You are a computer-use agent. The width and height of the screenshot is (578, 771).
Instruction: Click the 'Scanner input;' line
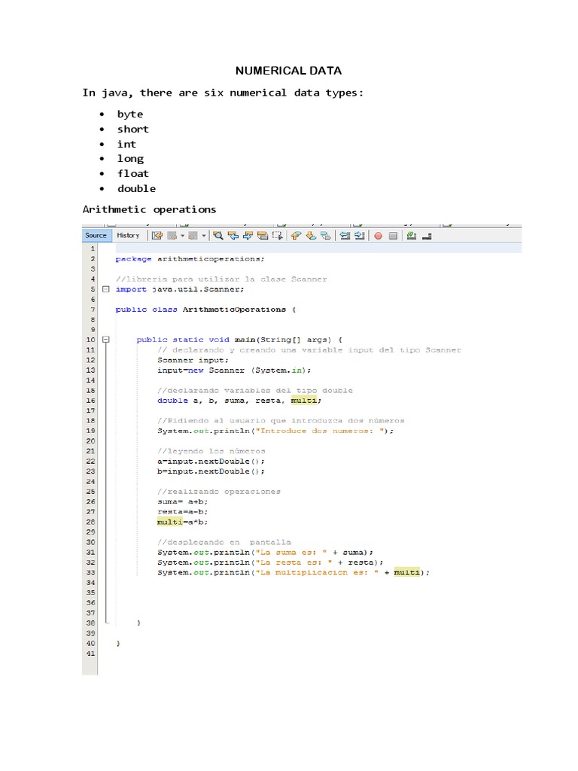pos(193,360)
